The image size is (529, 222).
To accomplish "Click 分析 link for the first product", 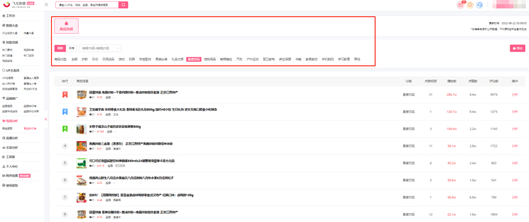I will (x=515, y=95).
